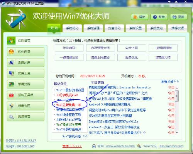Click the 捐助 donate button
The height and width of the screenshot is (154, 193).
(x=139, y=17)
